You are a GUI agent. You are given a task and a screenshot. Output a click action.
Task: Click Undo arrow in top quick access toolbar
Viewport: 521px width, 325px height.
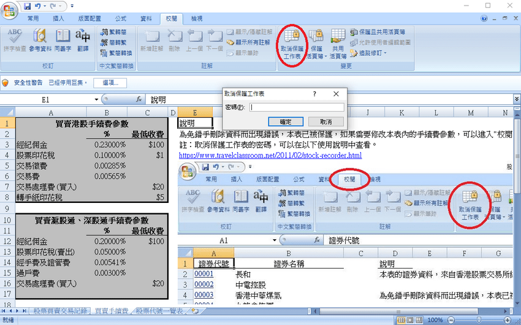click(37, 6)
